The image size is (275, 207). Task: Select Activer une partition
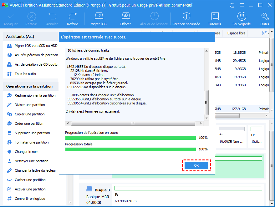click(x=26, y=189)
